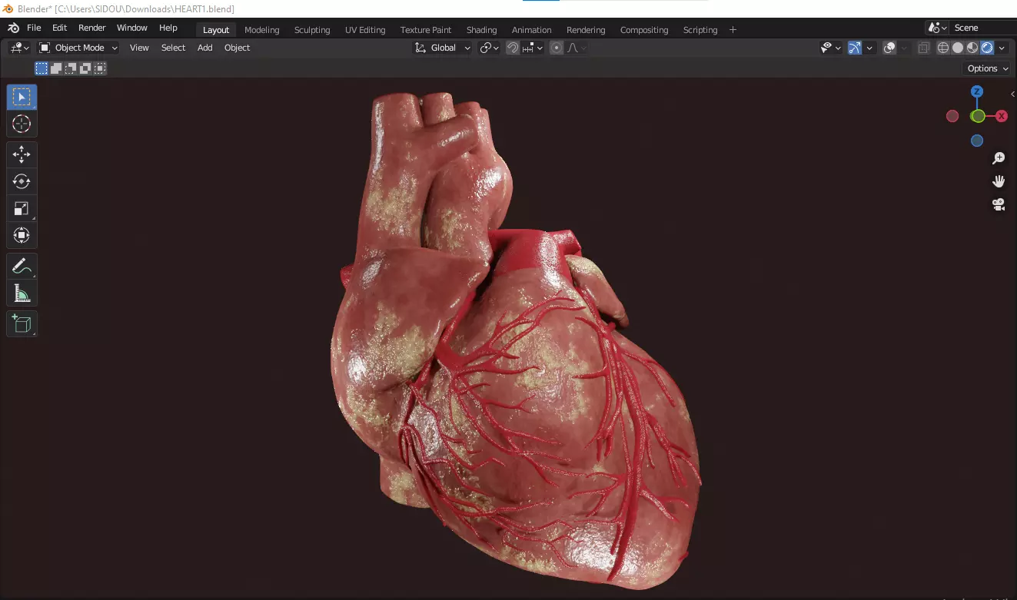Open the viewport Add menu
The width and height of the screenshot is (1017, 600).
click(204, 48)
